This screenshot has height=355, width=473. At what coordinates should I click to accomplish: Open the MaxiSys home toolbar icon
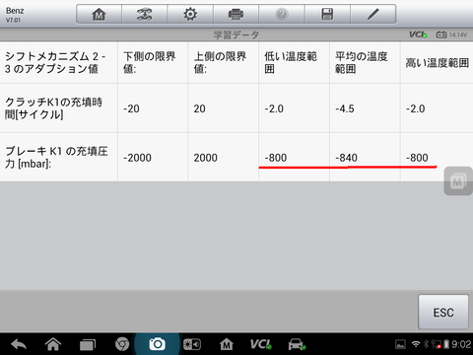point(99,14)
